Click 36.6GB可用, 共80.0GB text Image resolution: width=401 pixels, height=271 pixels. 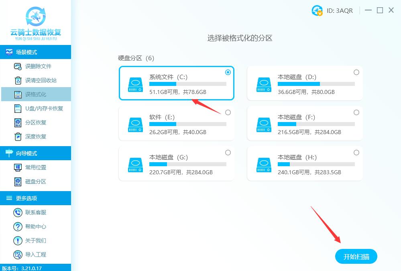pos(306,92)
